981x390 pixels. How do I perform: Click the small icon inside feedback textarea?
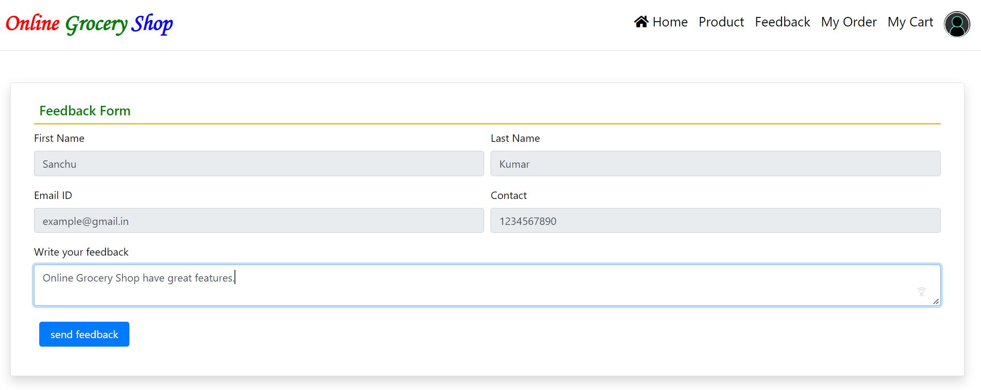(x=922, y=292)
